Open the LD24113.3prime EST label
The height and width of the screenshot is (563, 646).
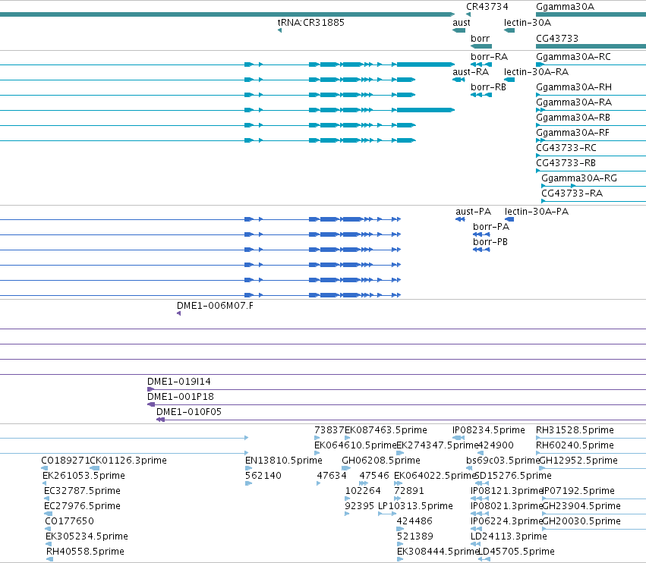(x=509, y=536)
